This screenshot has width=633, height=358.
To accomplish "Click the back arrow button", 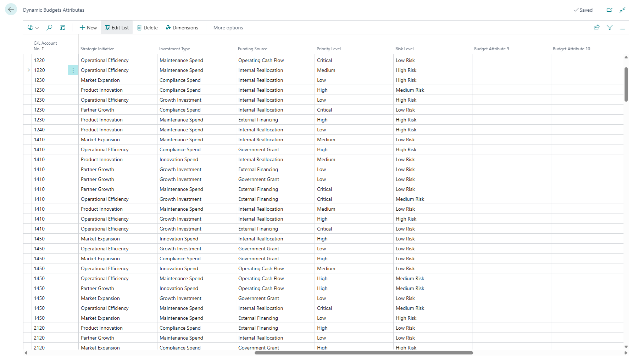I will point(11,10).
